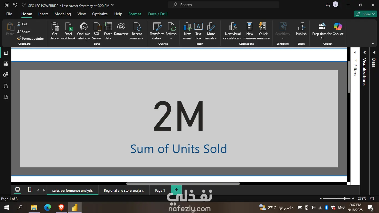Click the horizontal canvas scrollbar
The width and height of the screenshot is (379, 213).
pyautogui.click(x=183, y=184)
